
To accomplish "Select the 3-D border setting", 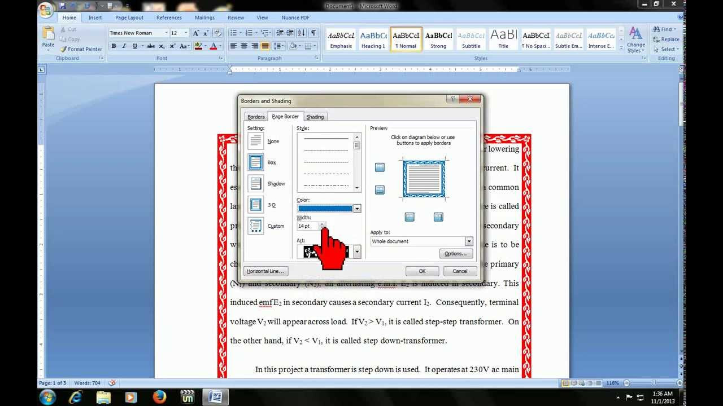I will [x=256, y=205].
